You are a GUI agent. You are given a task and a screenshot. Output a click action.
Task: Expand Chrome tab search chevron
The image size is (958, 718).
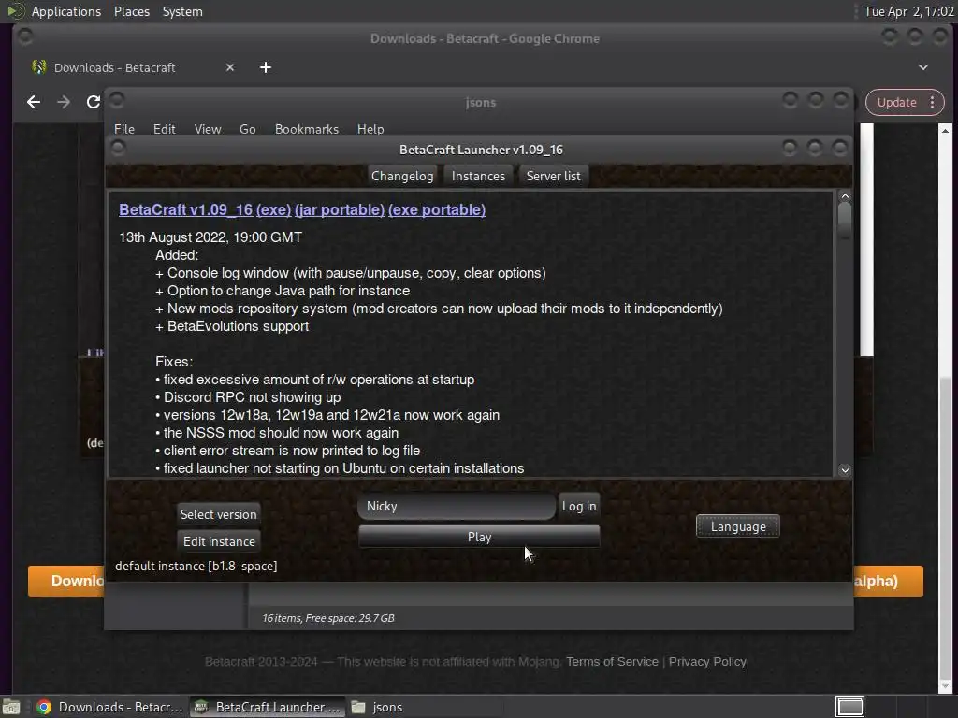923,67
